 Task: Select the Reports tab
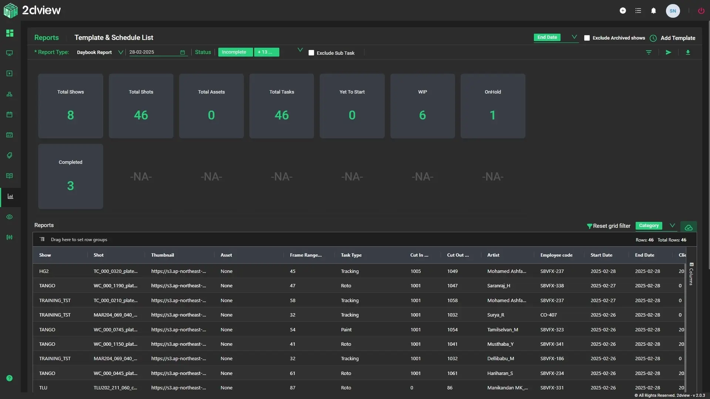coord(47,37)
